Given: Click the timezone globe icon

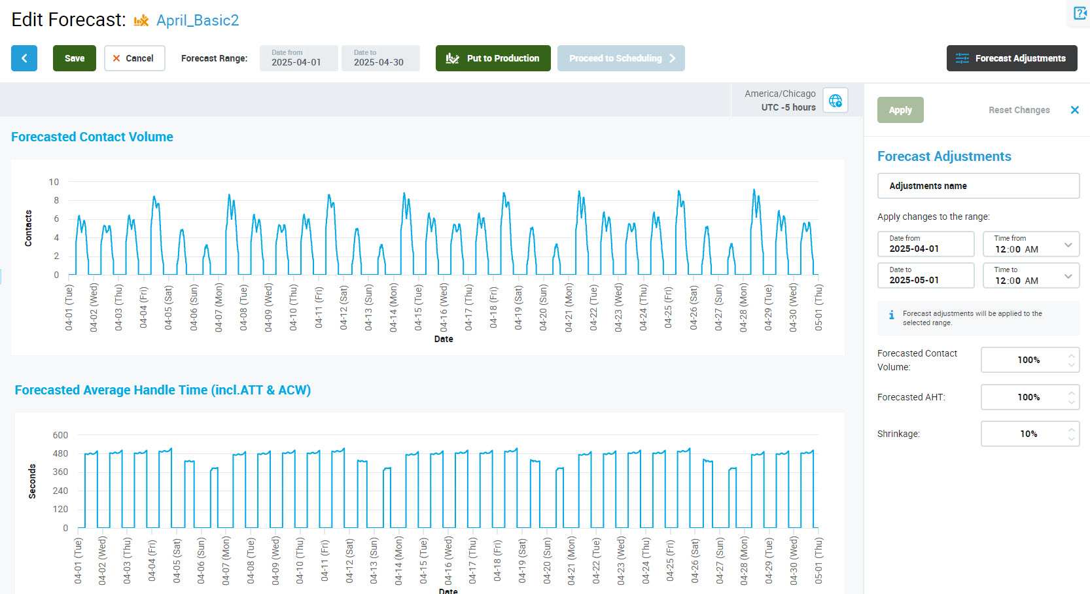Looking at the screenshot, I should (835, 101).
